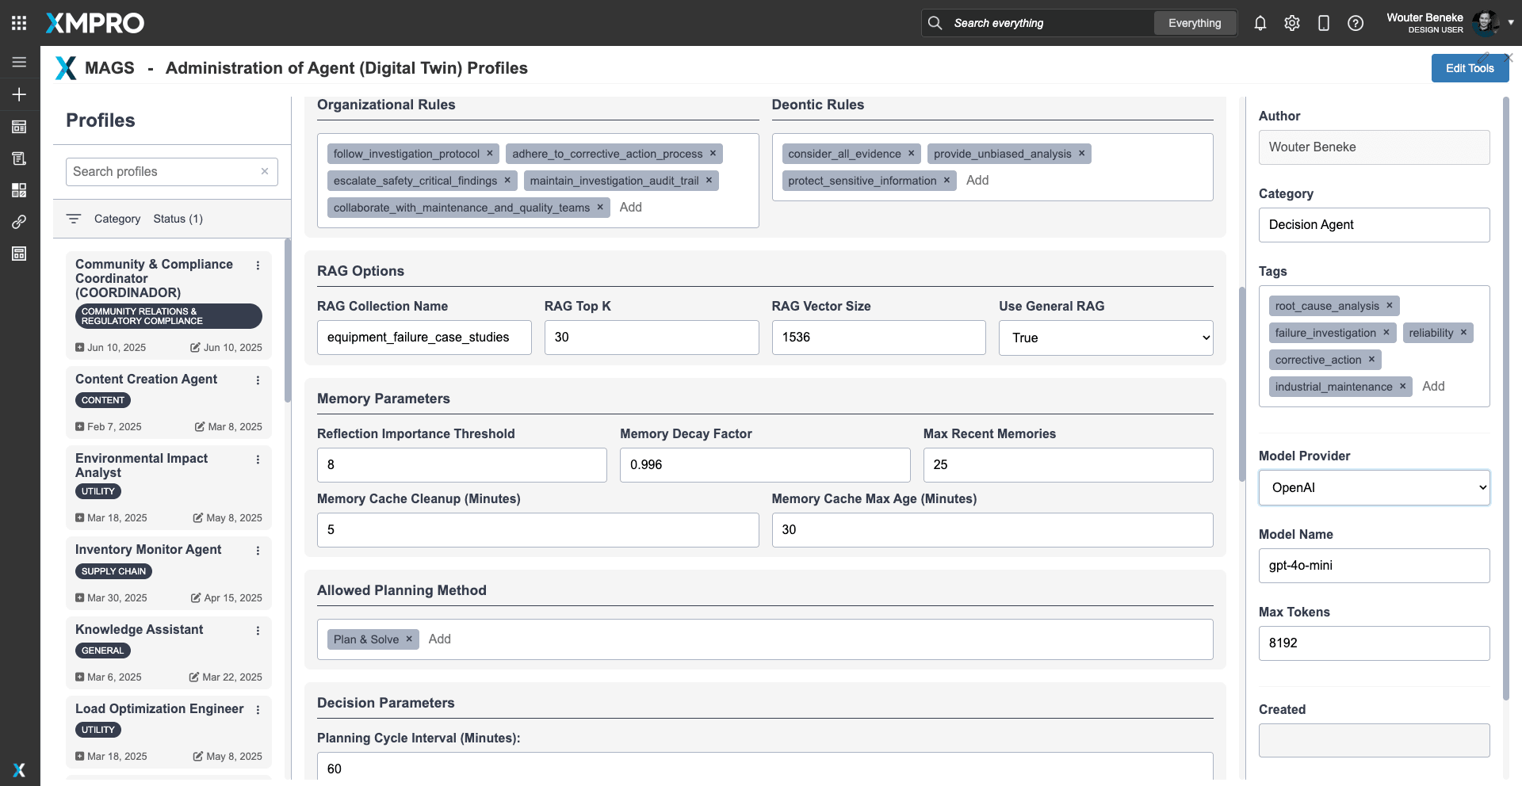Click the notifications bell icon
This screenshot has height=786, width=1522.
pyautogui.click(x=1260, y=23)
